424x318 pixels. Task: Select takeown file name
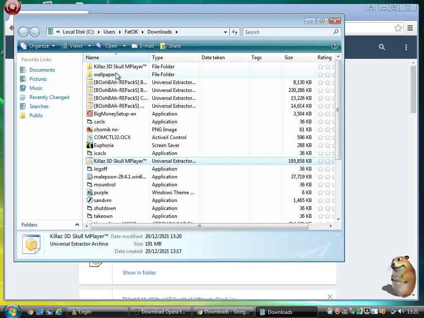[103, 216]
